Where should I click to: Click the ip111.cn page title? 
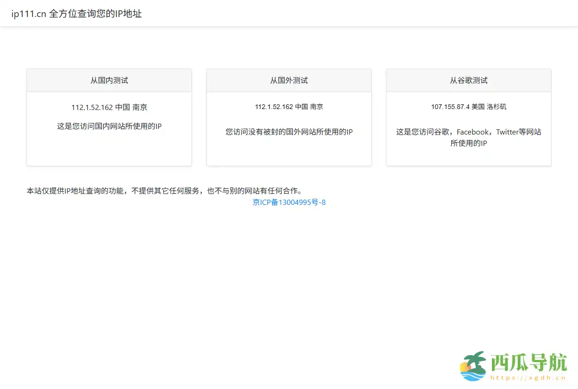76,14
